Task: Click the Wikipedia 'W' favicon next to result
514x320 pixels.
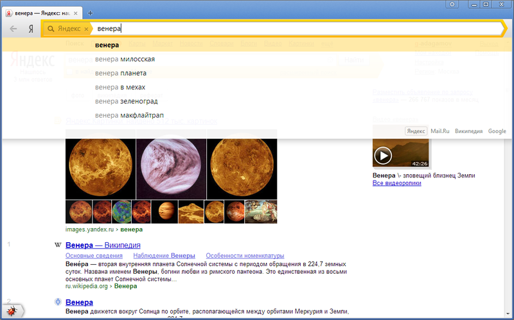Action: coord(58,245)
